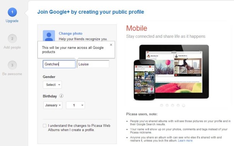Open the birthday month January dropdown
The width and height of the screenshot is (234, 146).
click(x=53, y=105)
